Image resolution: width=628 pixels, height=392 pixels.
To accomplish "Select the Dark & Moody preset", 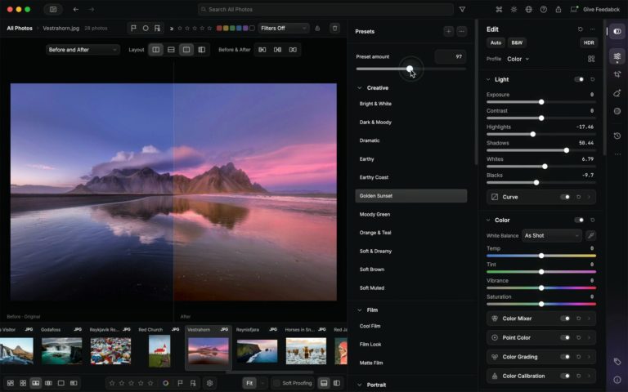I will pyautogui.click(x=375, y=122).
